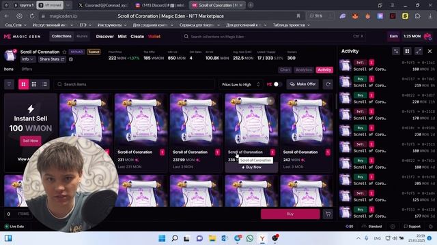Viewport: 437px width, 245px height.
Task: Click the small square icon next to Share Stats
Action: tap(71, 59)
